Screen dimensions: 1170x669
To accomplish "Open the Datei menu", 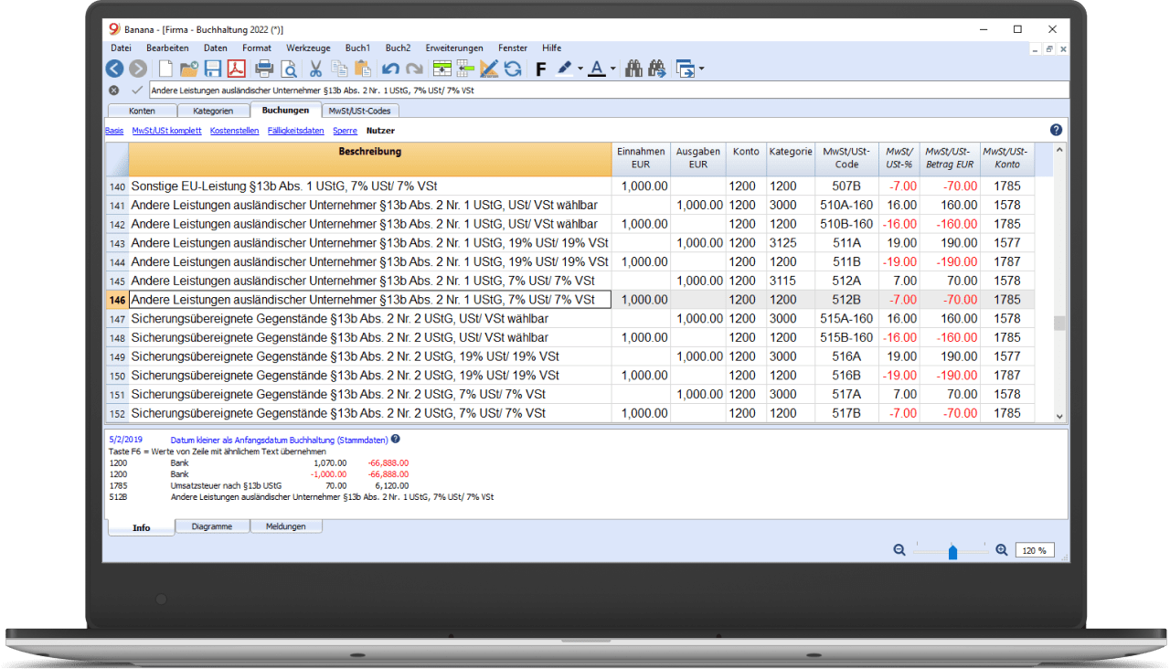I will [121, 48].
